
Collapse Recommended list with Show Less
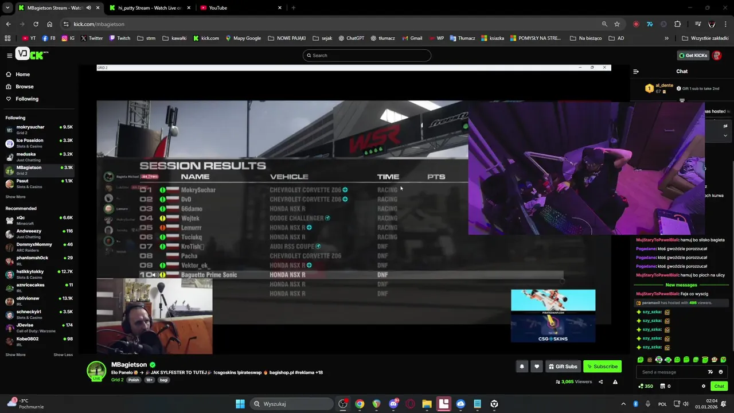click(x=63, y=354)
